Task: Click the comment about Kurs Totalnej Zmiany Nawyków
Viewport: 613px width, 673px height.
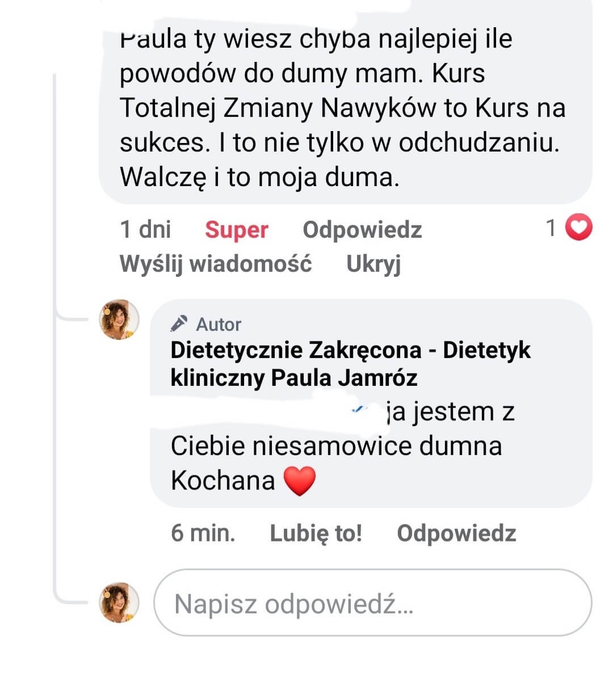Action: [x=342, y=108]
